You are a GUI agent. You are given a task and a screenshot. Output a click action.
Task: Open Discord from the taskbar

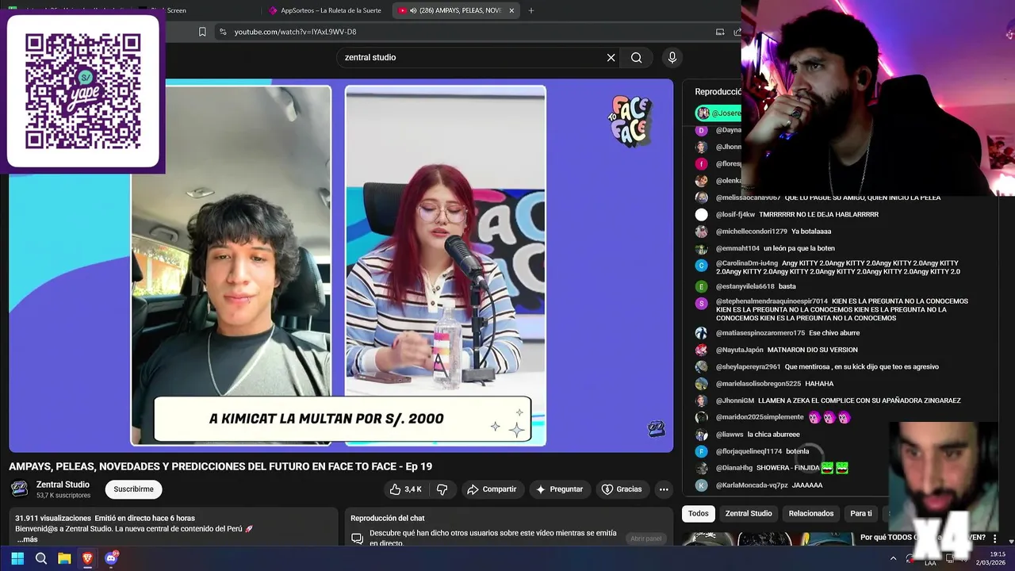[x=111, y=558]
